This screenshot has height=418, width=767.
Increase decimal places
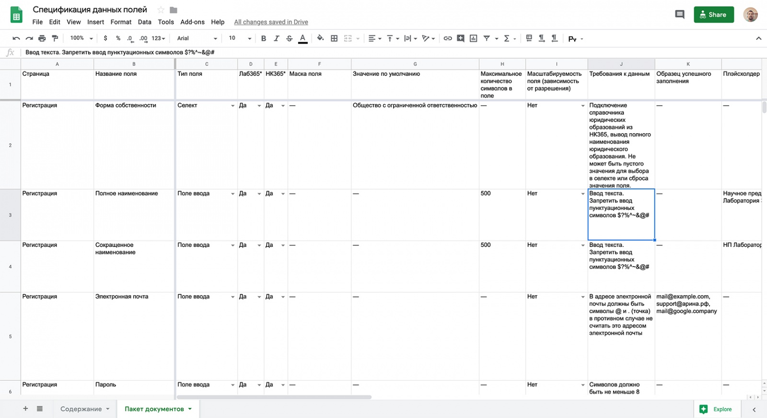pos(143,38)
